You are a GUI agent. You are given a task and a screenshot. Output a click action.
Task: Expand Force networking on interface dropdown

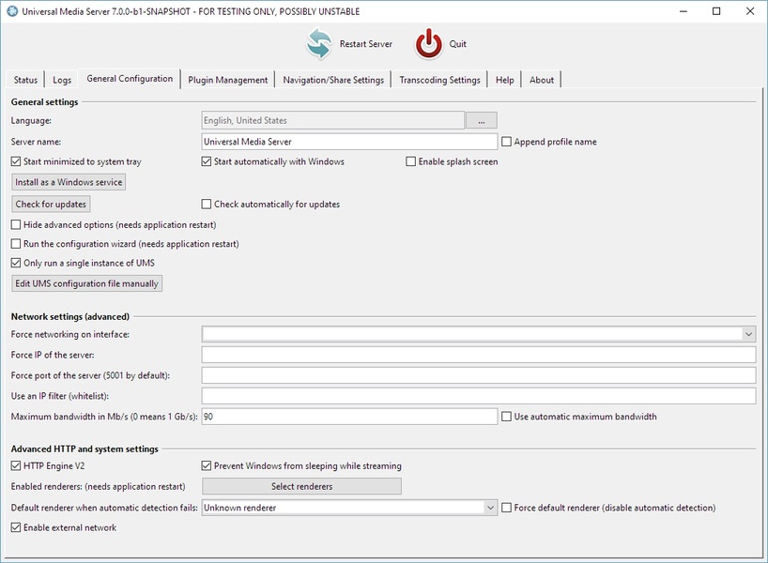pos(747,334)
